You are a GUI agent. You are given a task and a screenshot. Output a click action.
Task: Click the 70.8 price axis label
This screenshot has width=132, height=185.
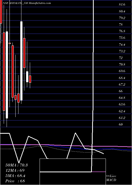click(x=122, y=64)
